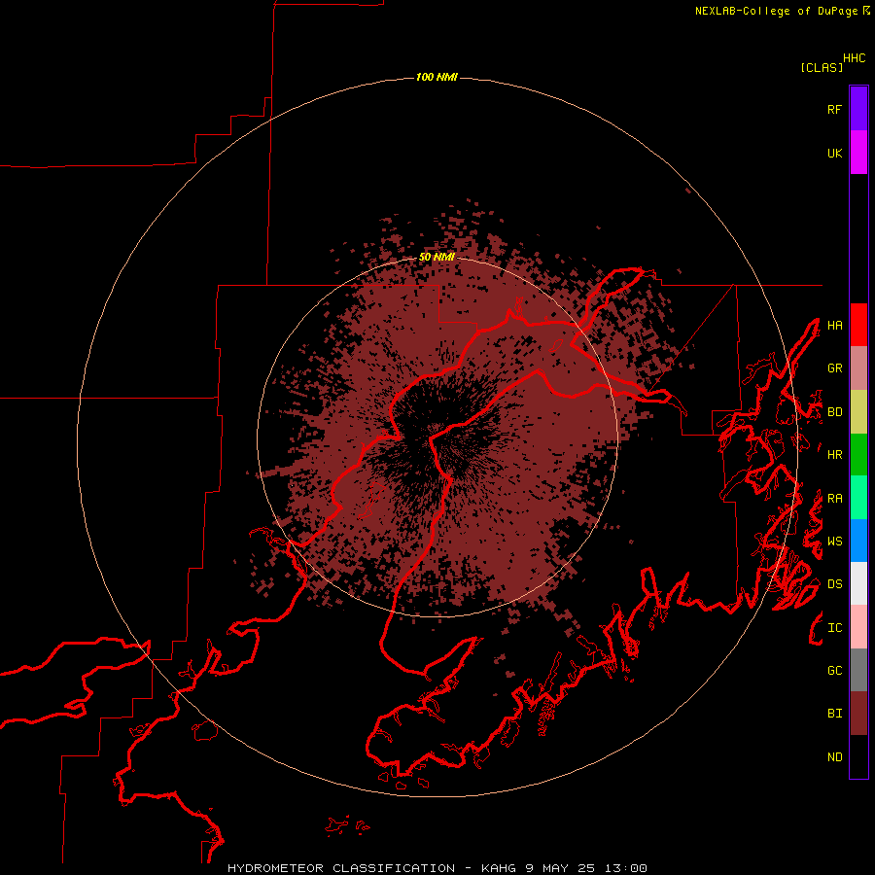
Task: Click the GR legend label
Action: [x=834, y=368]
